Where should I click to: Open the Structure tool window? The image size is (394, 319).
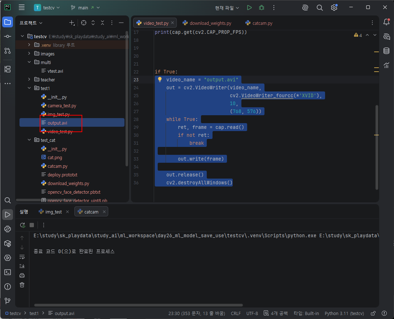coord(8,69)
